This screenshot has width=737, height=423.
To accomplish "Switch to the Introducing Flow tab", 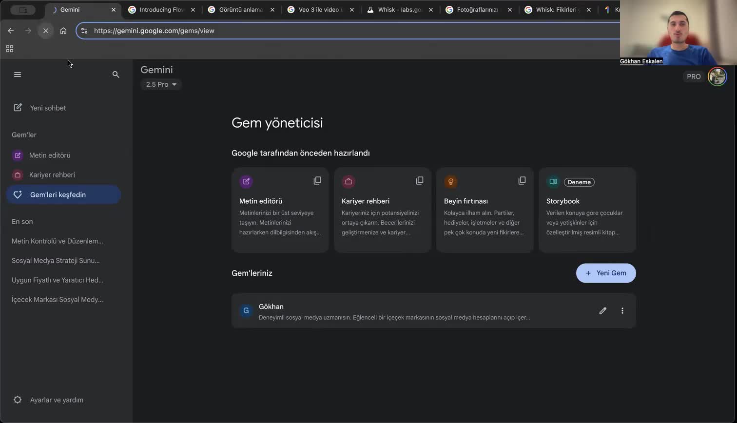I will tap(161, 10).
